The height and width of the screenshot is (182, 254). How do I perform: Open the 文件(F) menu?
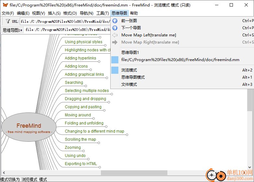(7, 13)
